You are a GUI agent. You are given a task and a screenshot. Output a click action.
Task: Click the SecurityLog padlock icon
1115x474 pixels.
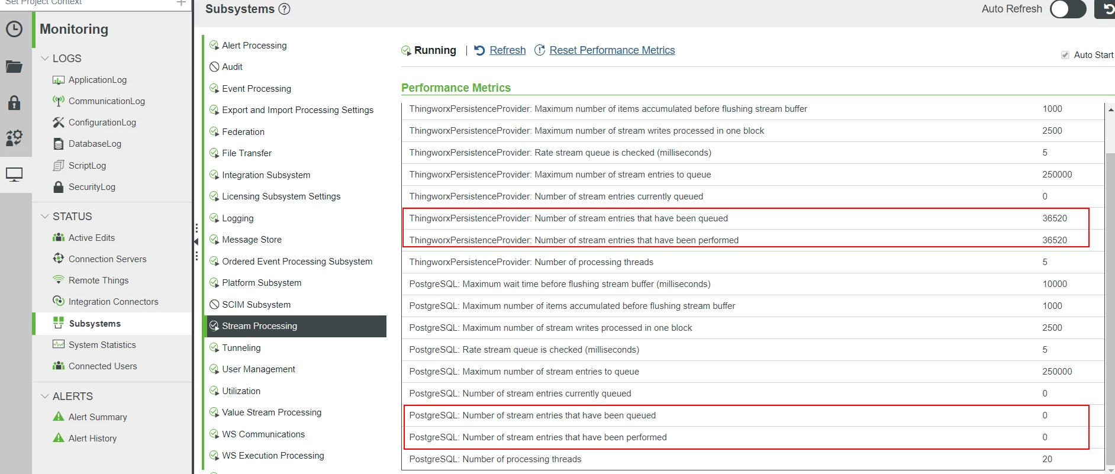click(x=59, y=187)
